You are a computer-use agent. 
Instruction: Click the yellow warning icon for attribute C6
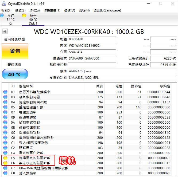click(5, 163)
